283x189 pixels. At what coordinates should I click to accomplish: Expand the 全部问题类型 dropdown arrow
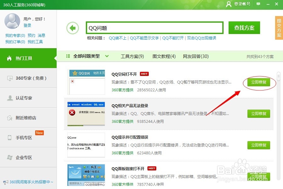(107, 56)
